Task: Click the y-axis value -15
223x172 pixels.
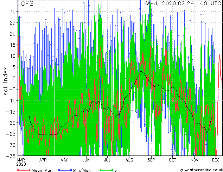Action: [11, 112]
